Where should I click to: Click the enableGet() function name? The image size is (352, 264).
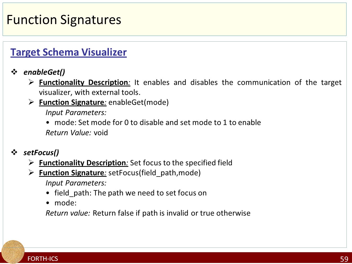(x=44, y=72)
